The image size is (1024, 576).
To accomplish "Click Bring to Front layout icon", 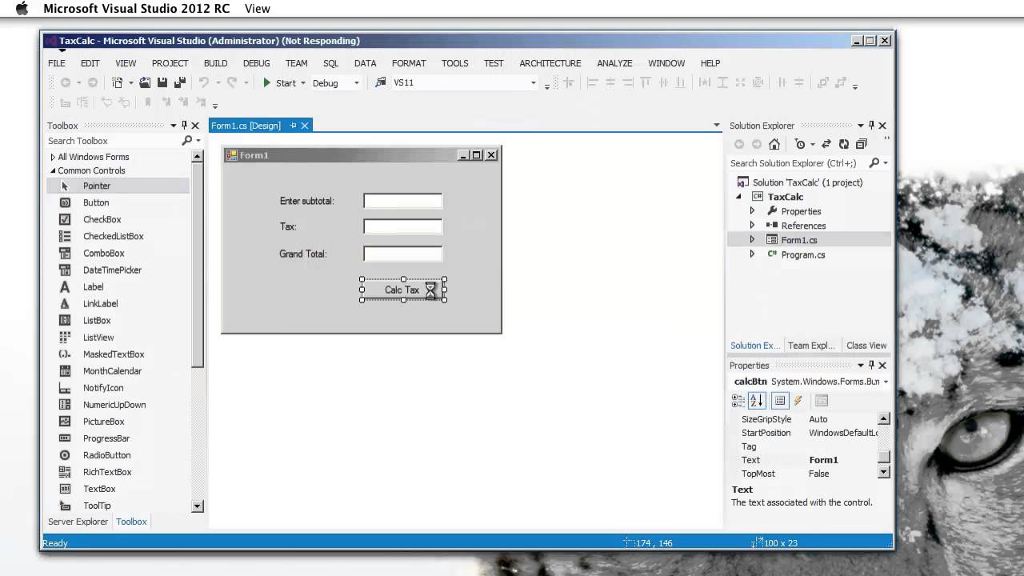I will click(x=822, y=82).
